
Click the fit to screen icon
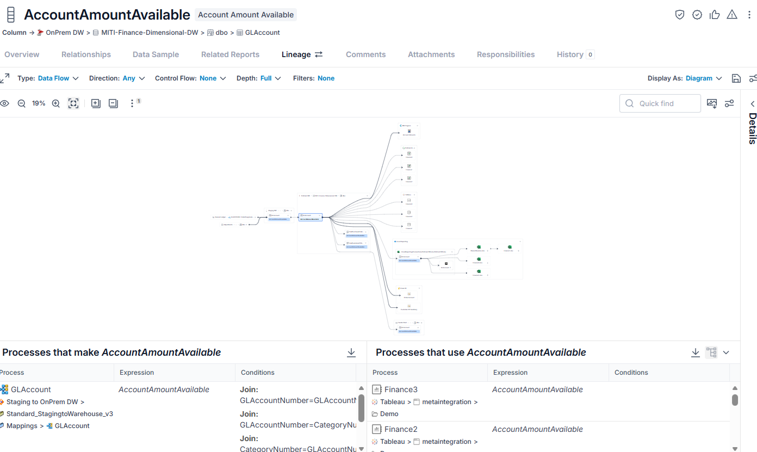[x=73, y=103]
